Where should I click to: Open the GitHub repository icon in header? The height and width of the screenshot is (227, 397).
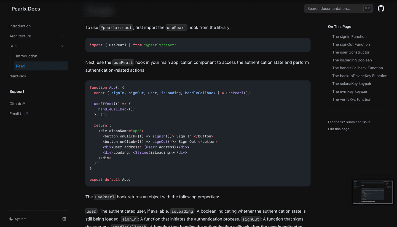[x=381, y=9]
